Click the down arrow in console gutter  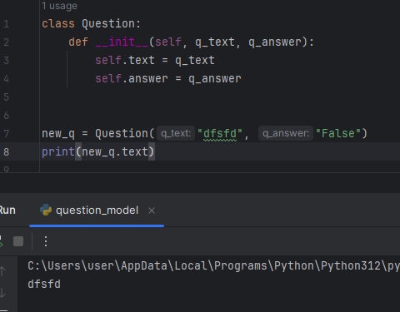(2, 293)
